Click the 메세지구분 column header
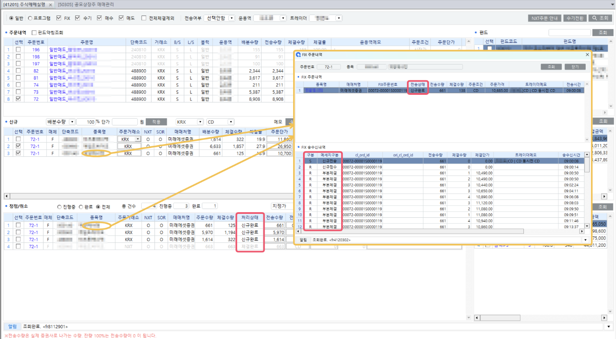Image resolution: width=616 pixels, height=339 pixels. (329, 155)
